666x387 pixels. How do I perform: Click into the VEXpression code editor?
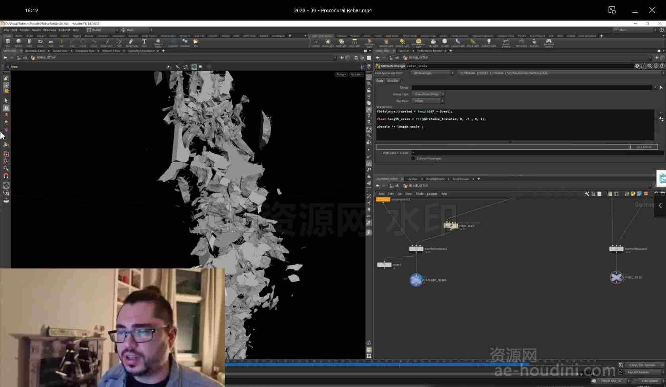515,124
